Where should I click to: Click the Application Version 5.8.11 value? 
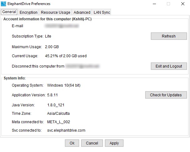point(52,95)
